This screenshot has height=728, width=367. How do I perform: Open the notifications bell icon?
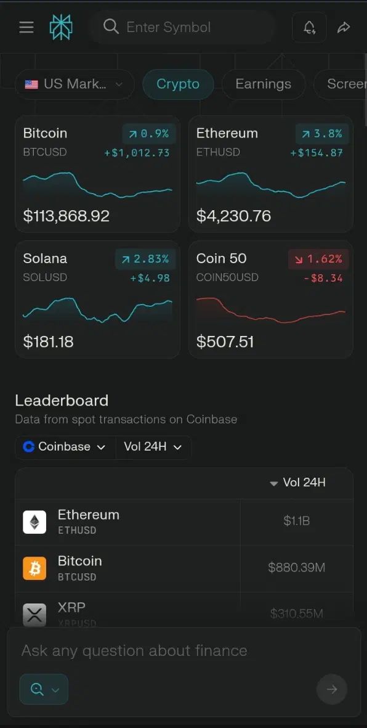(x=309, y=27)
